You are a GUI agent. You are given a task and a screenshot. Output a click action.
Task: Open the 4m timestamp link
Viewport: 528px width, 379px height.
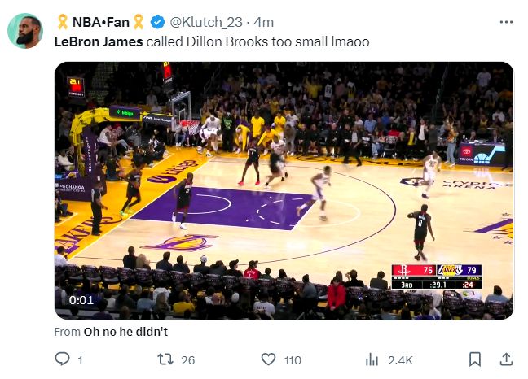tap(263, 22)
